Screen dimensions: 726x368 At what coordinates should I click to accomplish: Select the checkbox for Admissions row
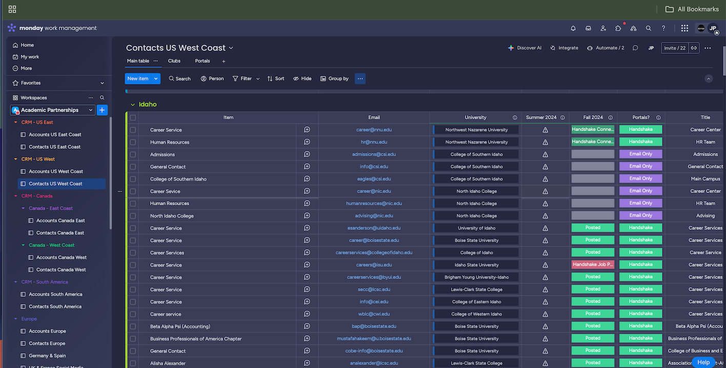pyautogui.click(x=133, y=155)
